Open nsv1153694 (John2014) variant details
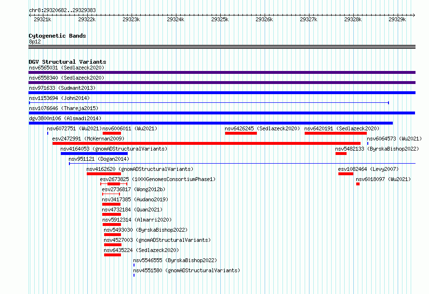The image size is (429, 294). [x=59, y=98]
